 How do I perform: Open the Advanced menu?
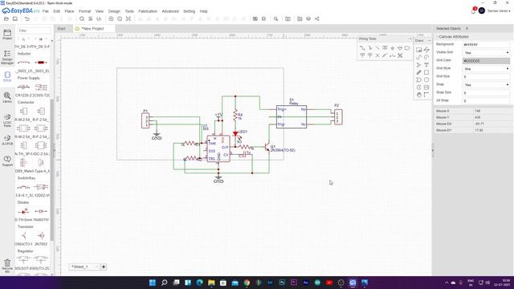(x=170, y=11)
